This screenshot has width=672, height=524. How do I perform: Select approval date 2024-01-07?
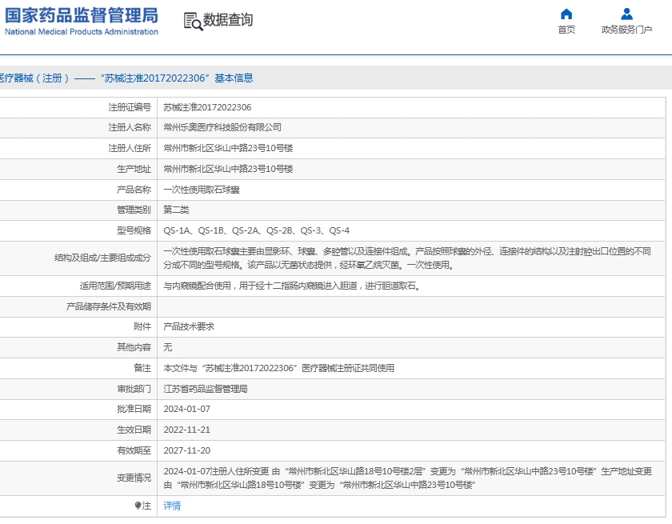tap(187, 409)
